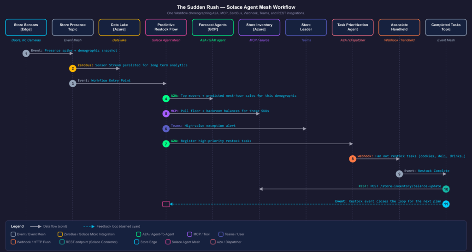Viewport: 472px width, 252px height.
Task: Click step 1 circle on Store Sensors lifeline
Action: click(x=26, y=53)
